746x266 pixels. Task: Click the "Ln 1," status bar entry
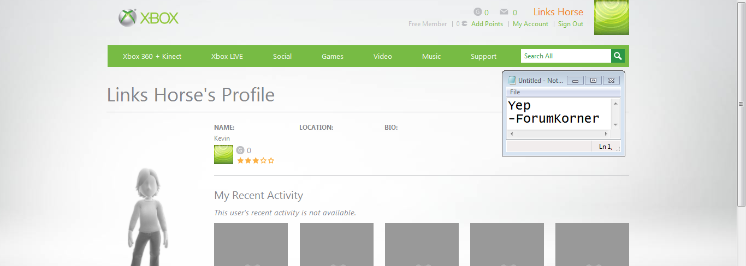(x=605, y=146)
